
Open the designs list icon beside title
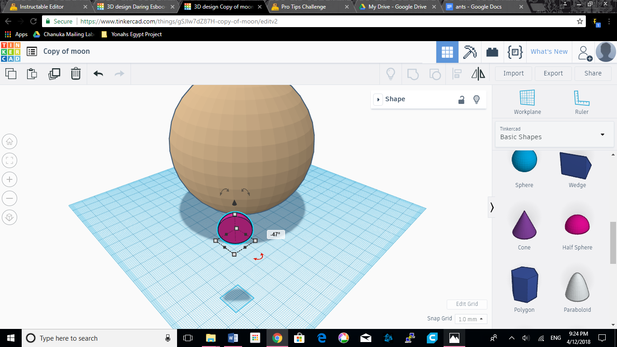[x=32, y=52]
